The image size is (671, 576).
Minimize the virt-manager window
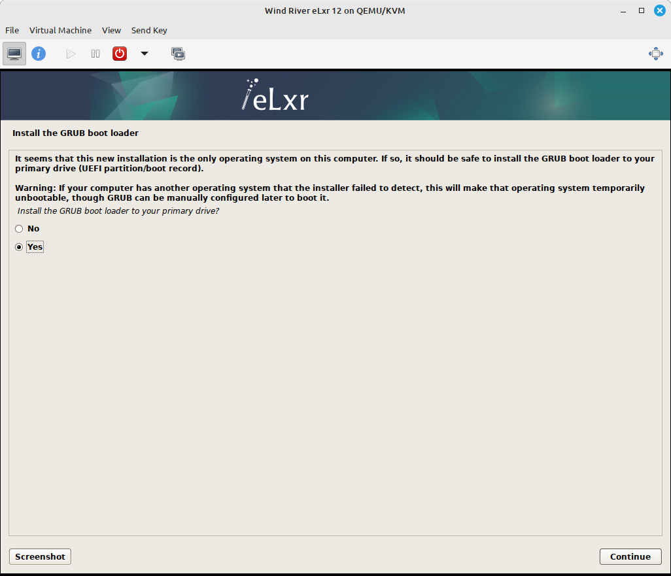(x=623, y=10)
